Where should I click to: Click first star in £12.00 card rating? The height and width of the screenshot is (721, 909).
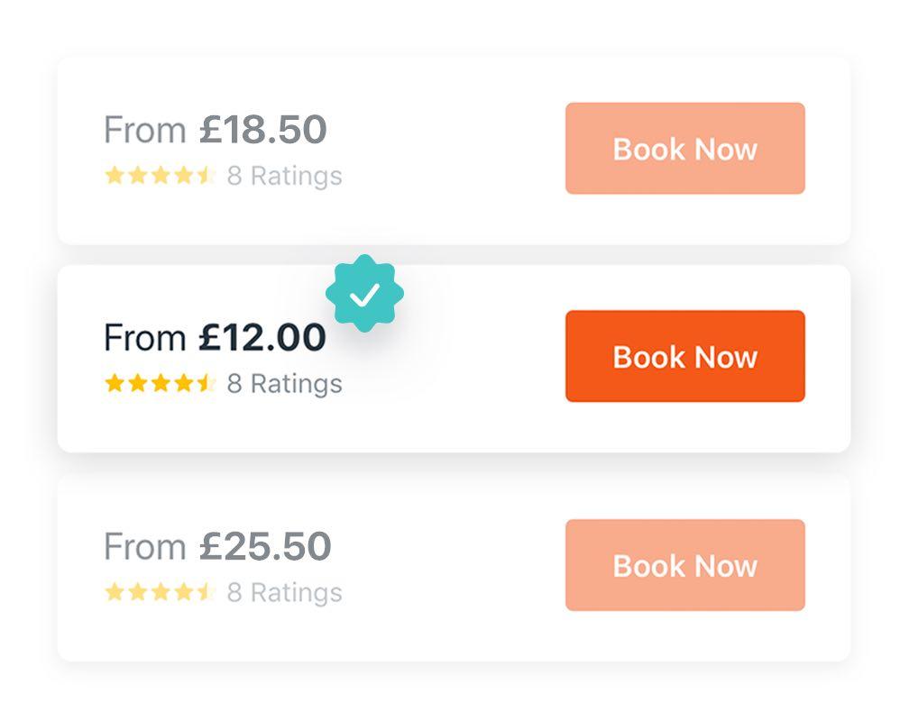click(x=115, y=383)
